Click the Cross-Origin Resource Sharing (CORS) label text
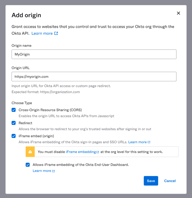 click(x=50, y=110)
